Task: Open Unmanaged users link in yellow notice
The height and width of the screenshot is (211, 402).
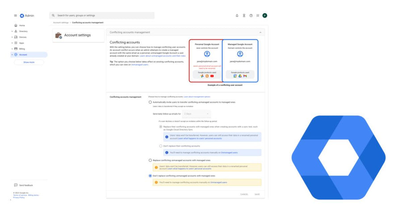Action: click(x=219, y=182)
